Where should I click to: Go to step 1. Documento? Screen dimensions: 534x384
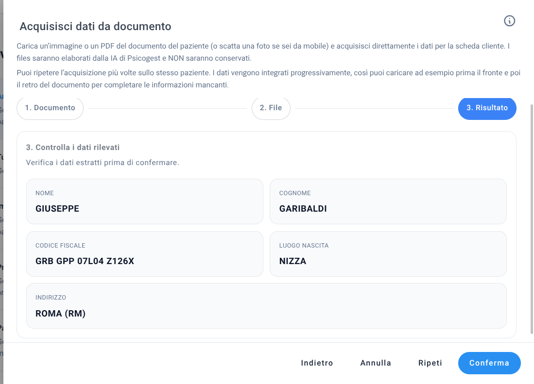point(50,108)
